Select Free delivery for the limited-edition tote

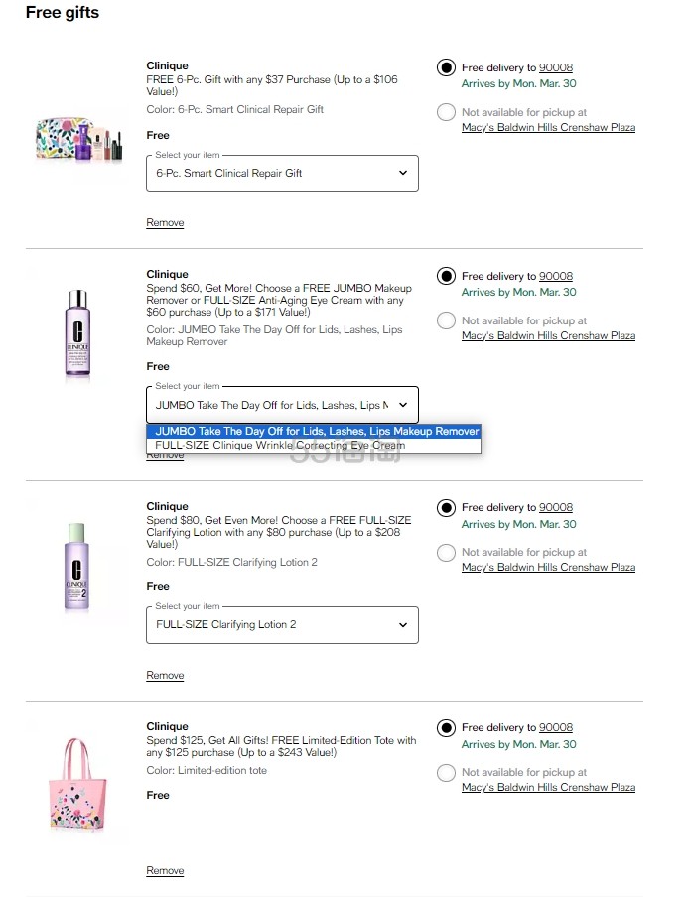coord(446,727)
